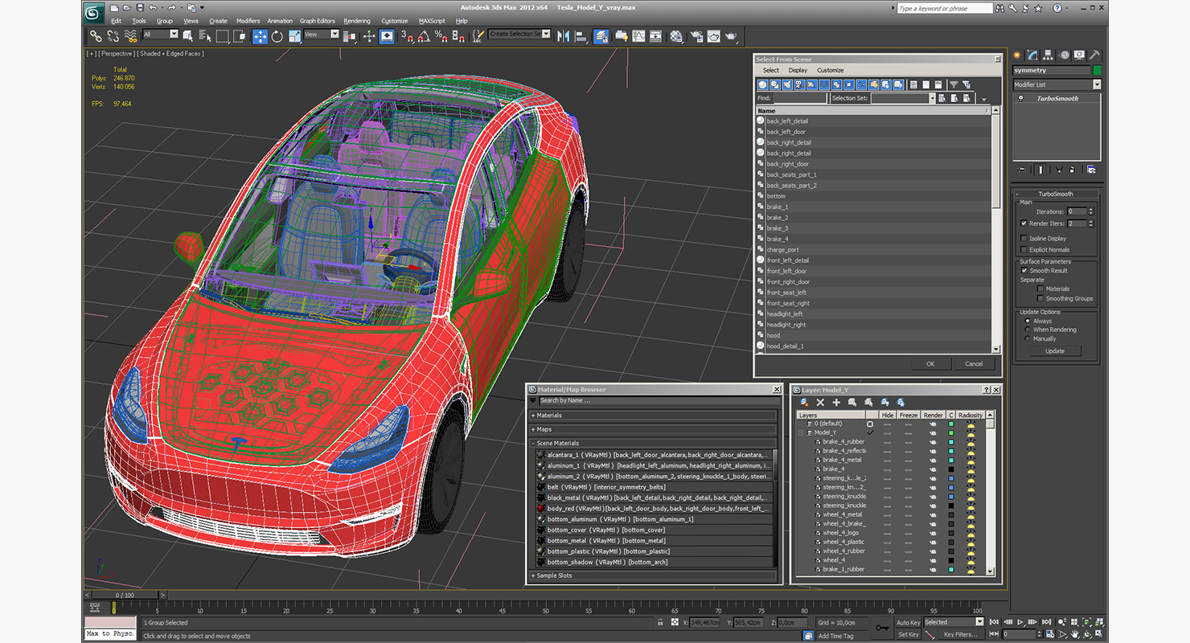Select the Manually update radio option

tap(1028, 338)
